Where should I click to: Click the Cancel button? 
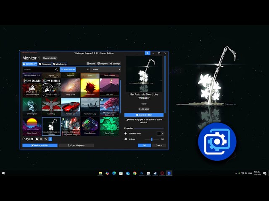coord(159,145)
